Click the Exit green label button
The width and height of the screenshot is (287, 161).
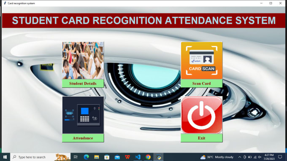tap(202, 138)
